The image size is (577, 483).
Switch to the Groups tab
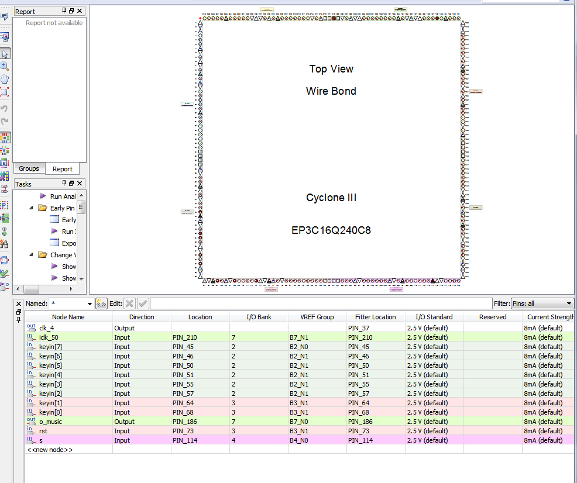pos(29,168)
